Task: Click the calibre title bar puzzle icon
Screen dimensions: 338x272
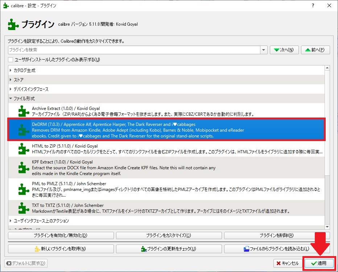Action: 6,5
